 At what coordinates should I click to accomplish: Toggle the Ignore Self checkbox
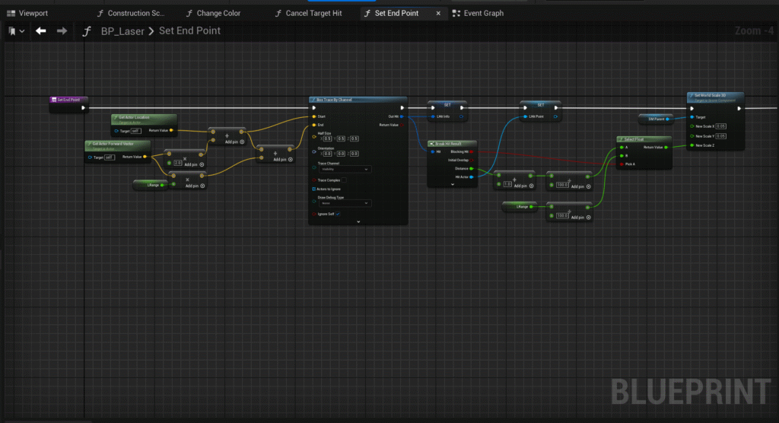click(338, 215)
